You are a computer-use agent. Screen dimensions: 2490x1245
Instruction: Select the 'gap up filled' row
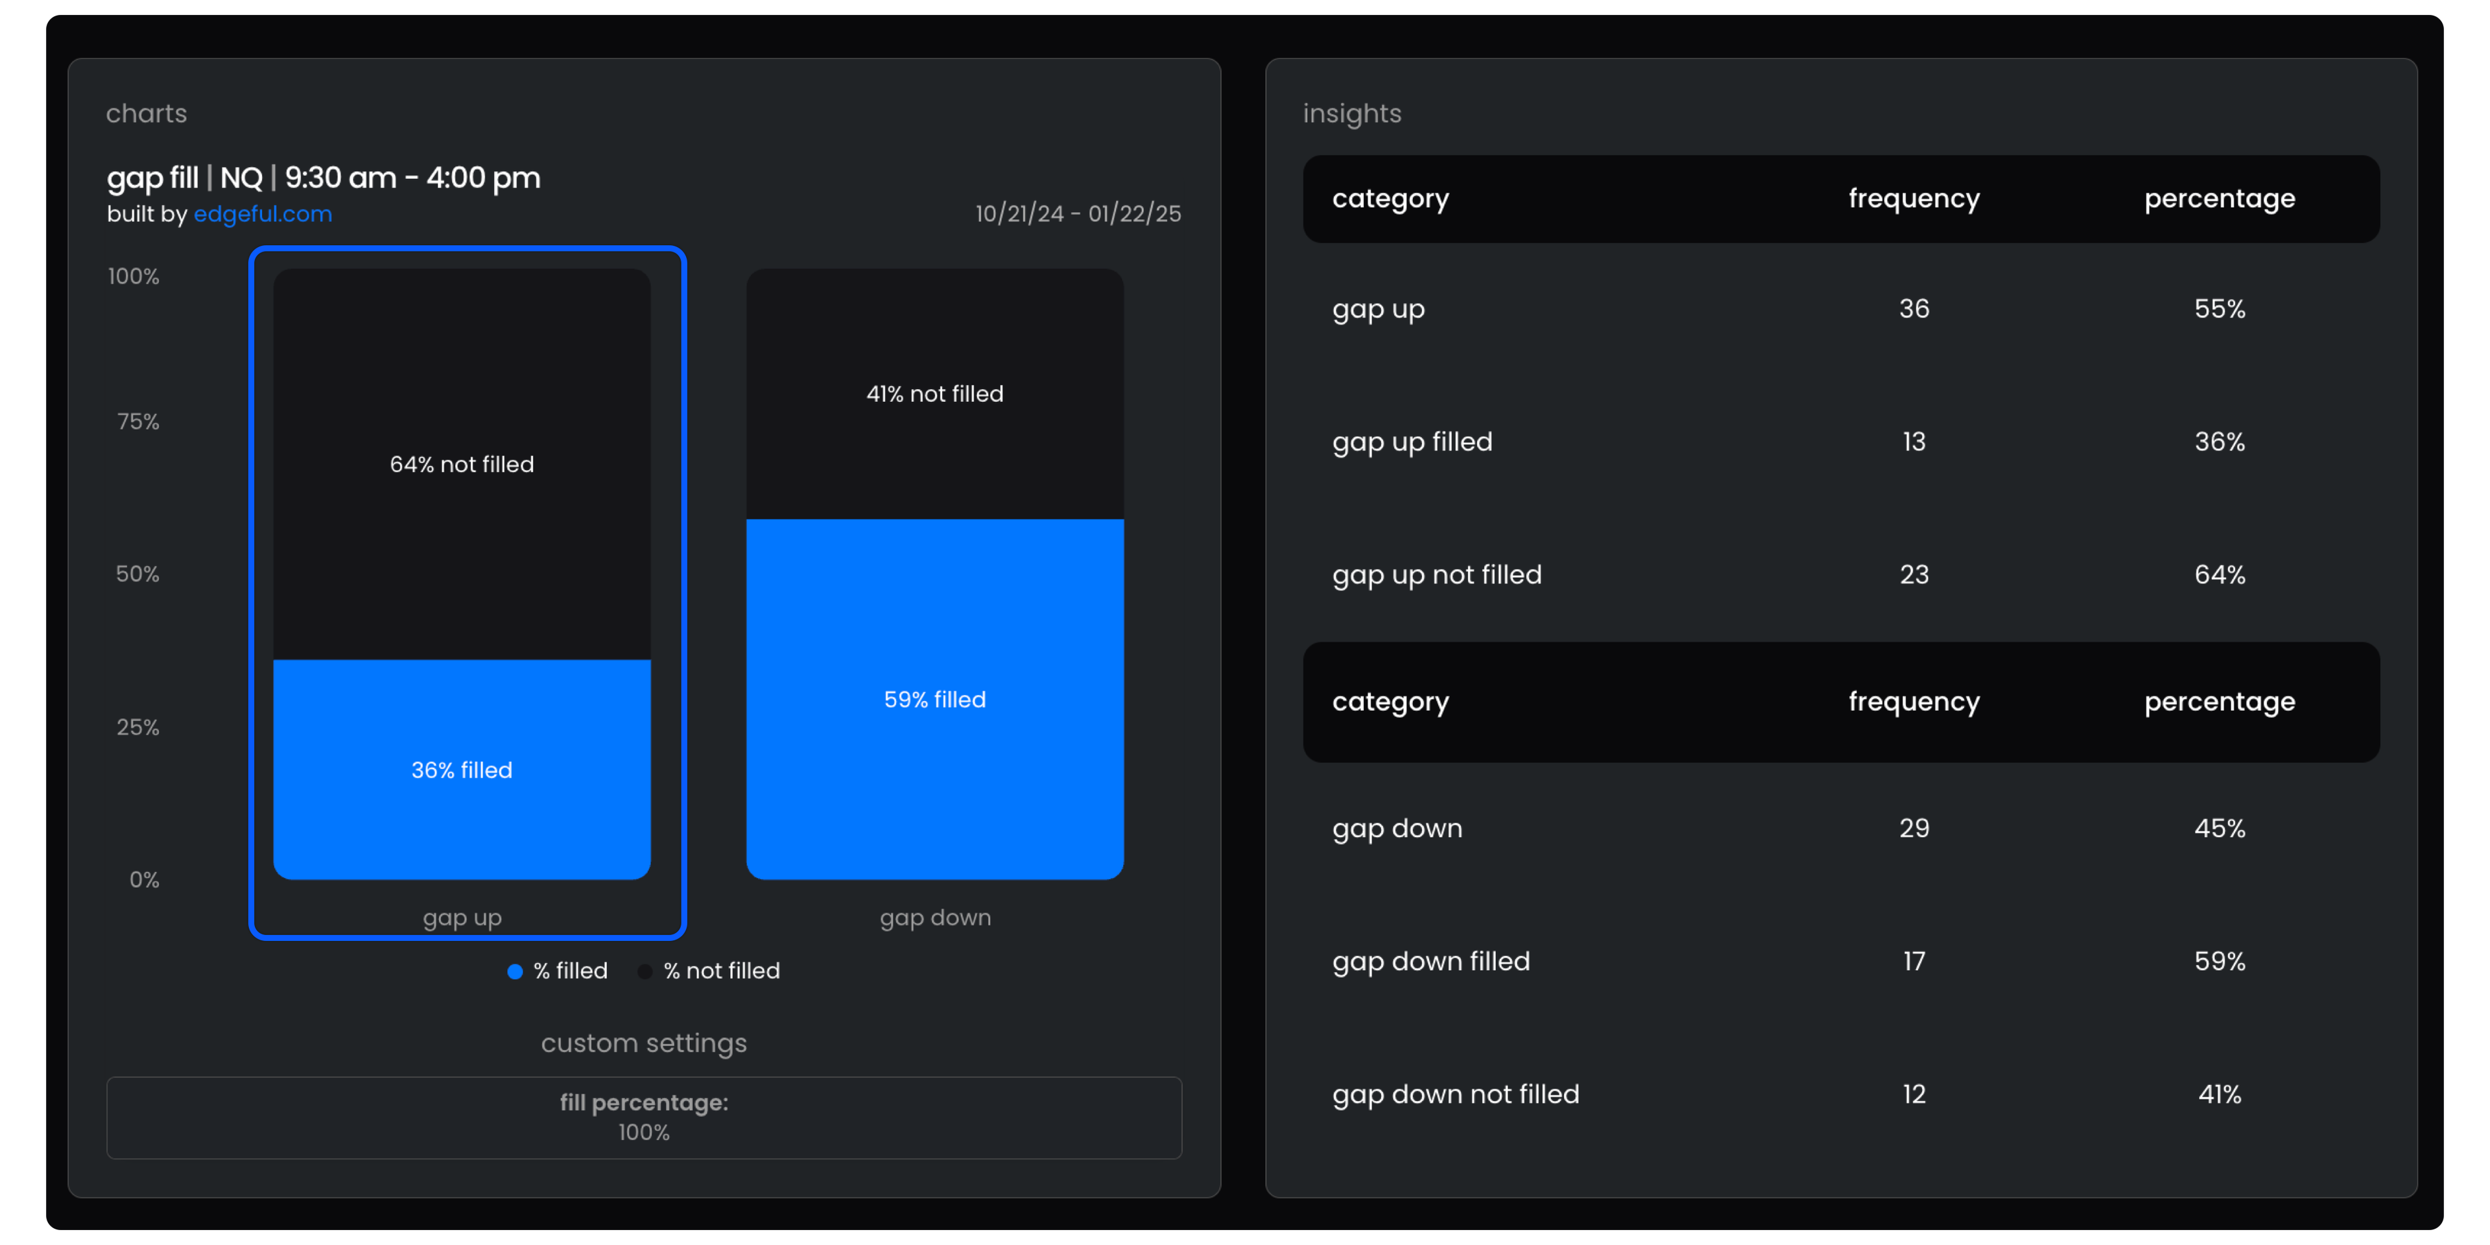[x=1412, y=442]
